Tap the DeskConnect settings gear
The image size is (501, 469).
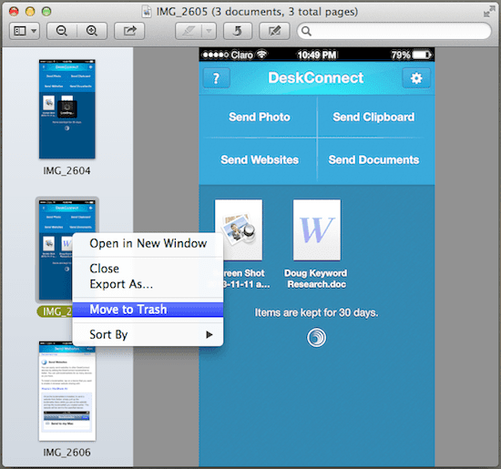[x=416, y=78]
